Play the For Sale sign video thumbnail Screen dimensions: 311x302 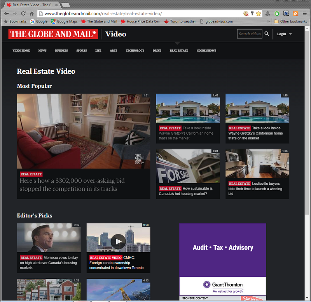coord(188,166)
